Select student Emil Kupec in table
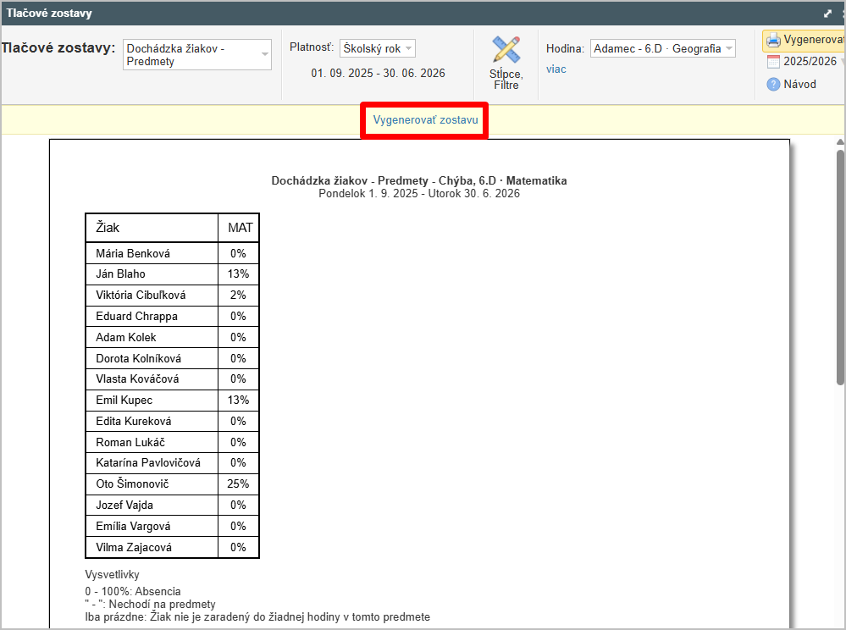 point(124,401)
